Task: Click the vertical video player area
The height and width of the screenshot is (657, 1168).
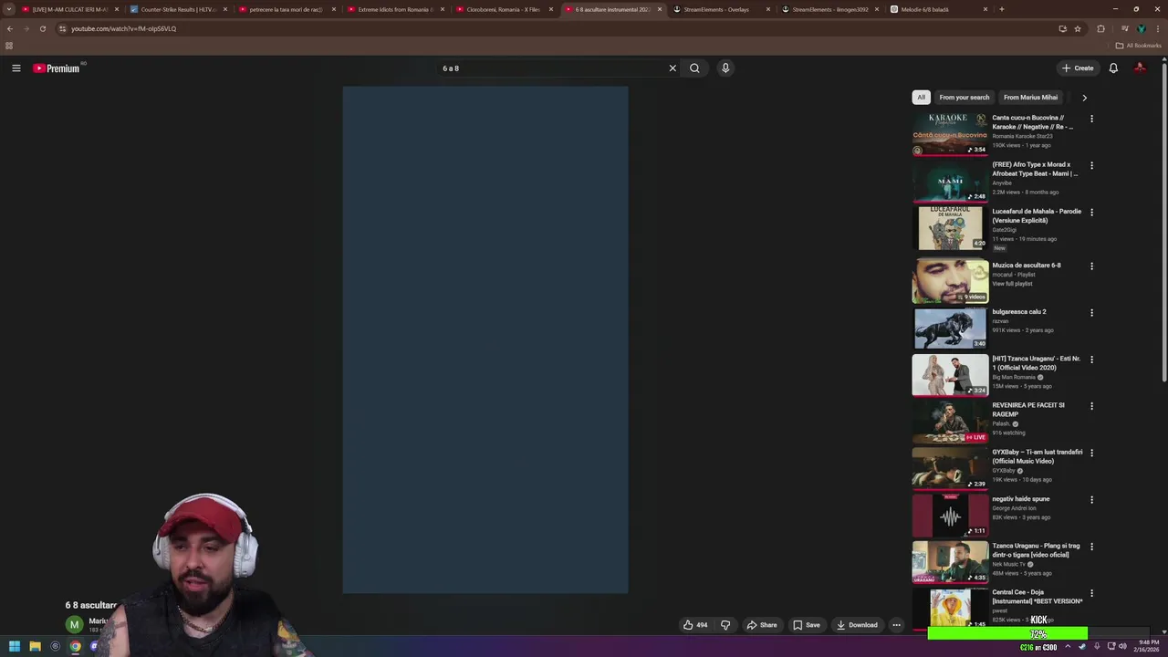Action: coord(485,339)
